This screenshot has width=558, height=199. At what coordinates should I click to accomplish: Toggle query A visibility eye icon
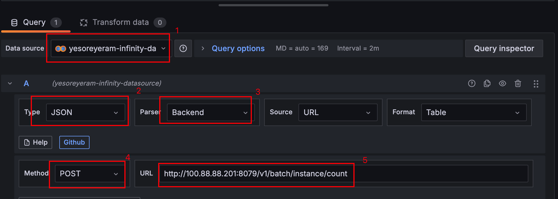click(502, 83)
